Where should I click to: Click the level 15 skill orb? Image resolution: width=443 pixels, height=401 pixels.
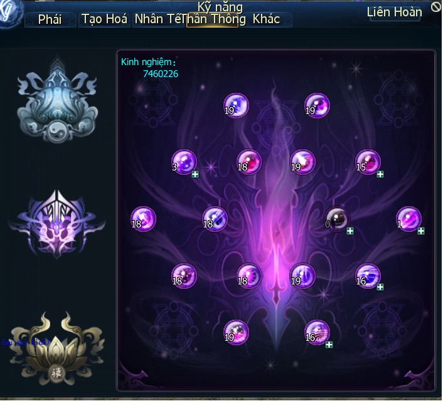368,162
